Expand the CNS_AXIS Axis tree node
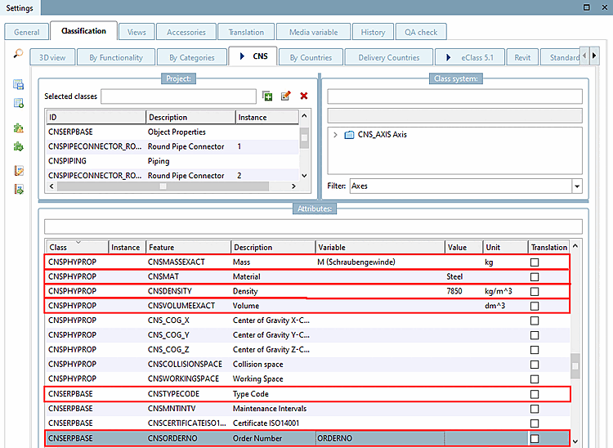The height and width of the screenshot is (448, 613). [335, 135]
